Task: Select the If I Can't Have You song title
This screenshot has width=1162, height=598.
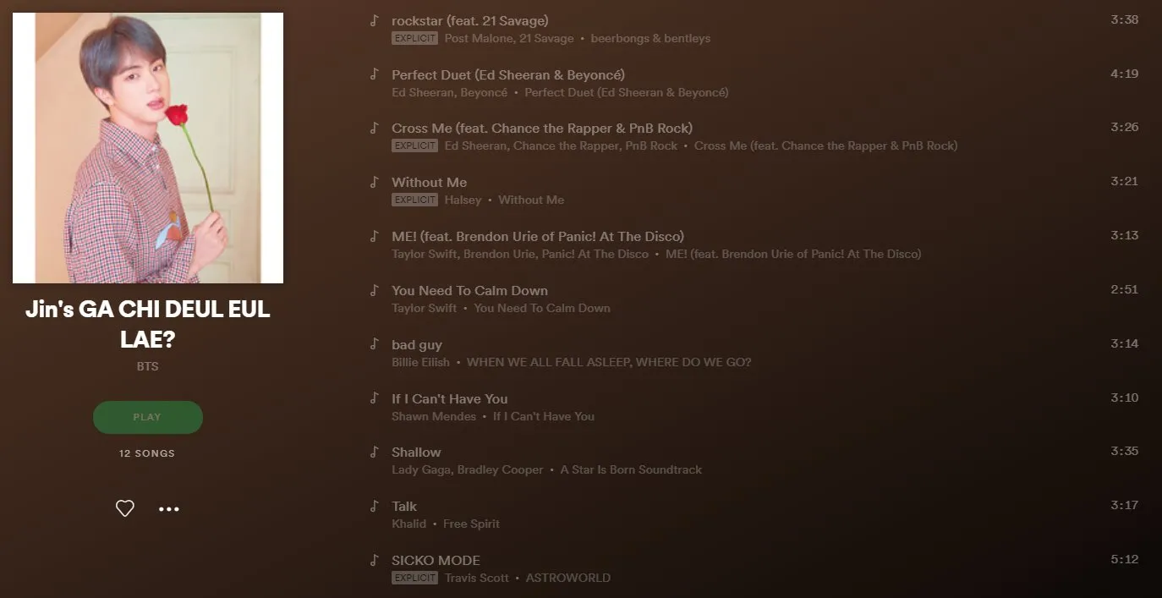Action: pos(449,398)
